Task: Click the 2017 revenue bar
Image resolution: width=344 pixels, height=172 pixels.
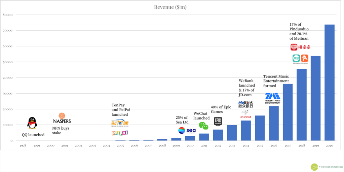Action: click(x=288, y=112)
